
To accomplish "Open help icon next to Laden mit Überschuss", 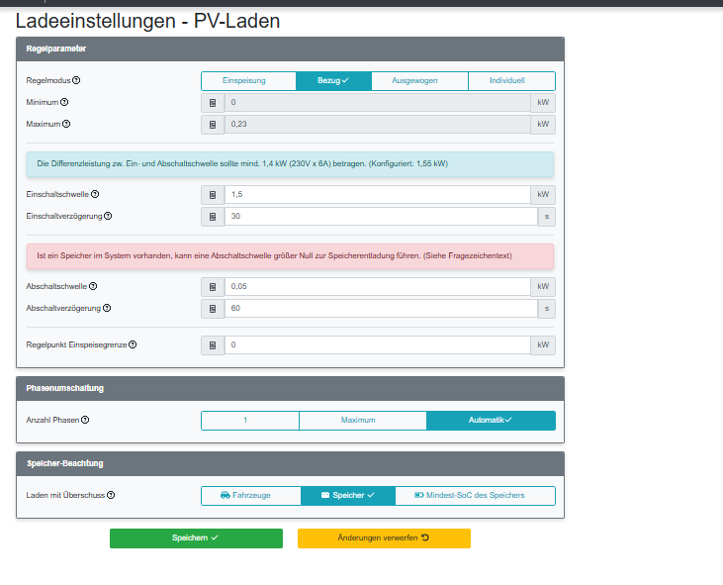I will (x=111, y=495).
